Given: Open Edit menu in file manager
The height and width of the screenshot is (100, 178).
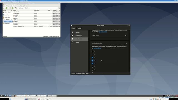Looking at the screenshot, I should point(6,6).
